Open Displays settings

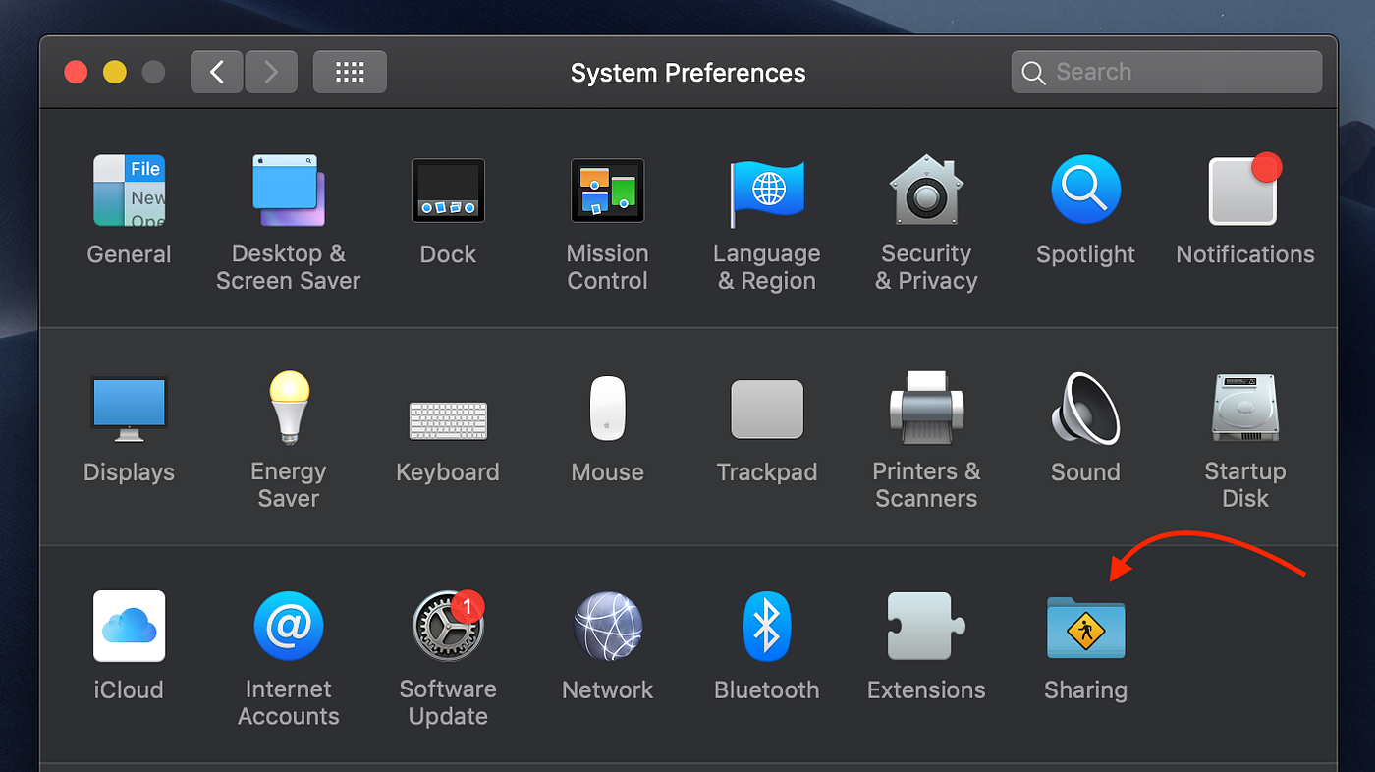[x=129, y=409]
